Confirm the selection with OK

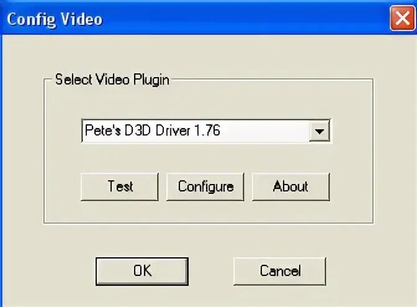pos(142,272)
